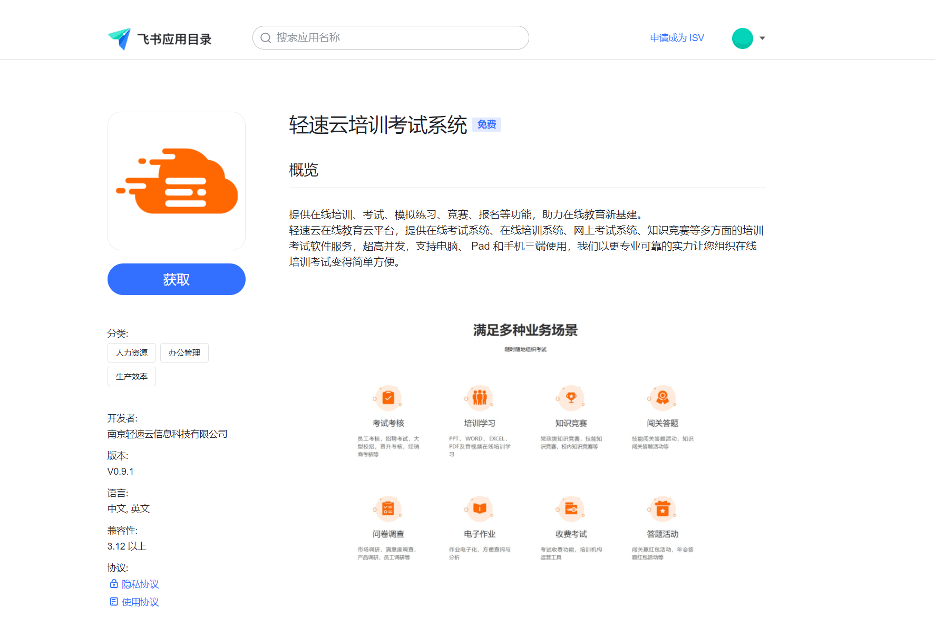Open the 使用协议 terms link
Viewport: 935px width, 627px height.
(140, 602)
